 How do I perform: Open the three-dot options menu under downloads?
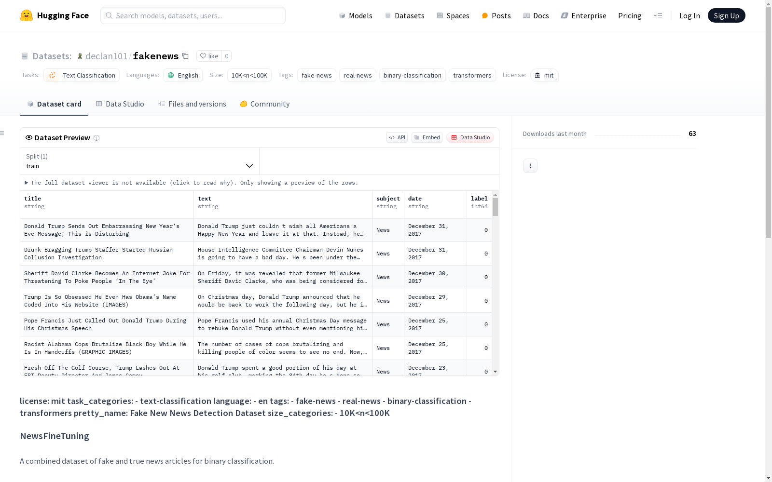tap(530, 166)
